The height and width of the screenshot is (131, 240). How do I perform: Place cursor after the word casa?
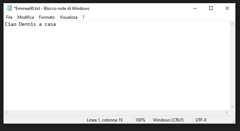(56, 24)
